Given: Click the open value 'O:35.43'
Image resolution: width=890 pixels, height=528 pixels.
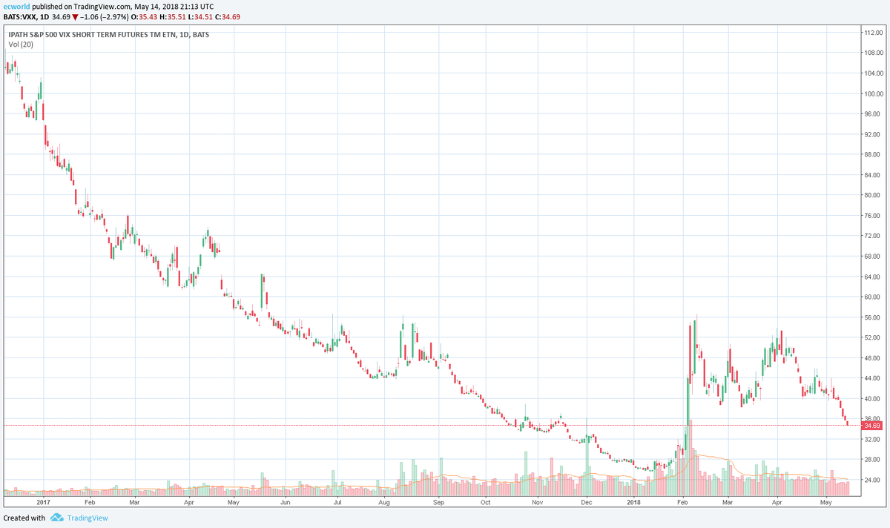Looking at the screenshot, I should [145, 16].
